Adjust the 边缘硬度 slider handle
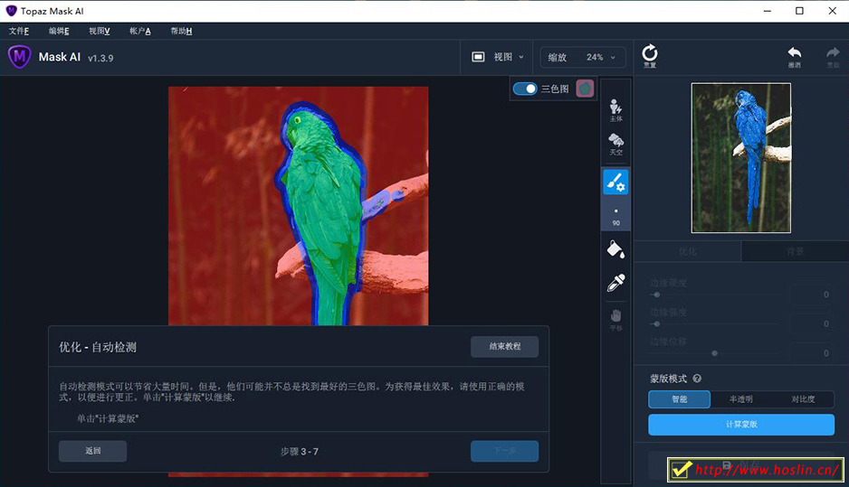The image size is (849, 487). [x=657, y=295]
